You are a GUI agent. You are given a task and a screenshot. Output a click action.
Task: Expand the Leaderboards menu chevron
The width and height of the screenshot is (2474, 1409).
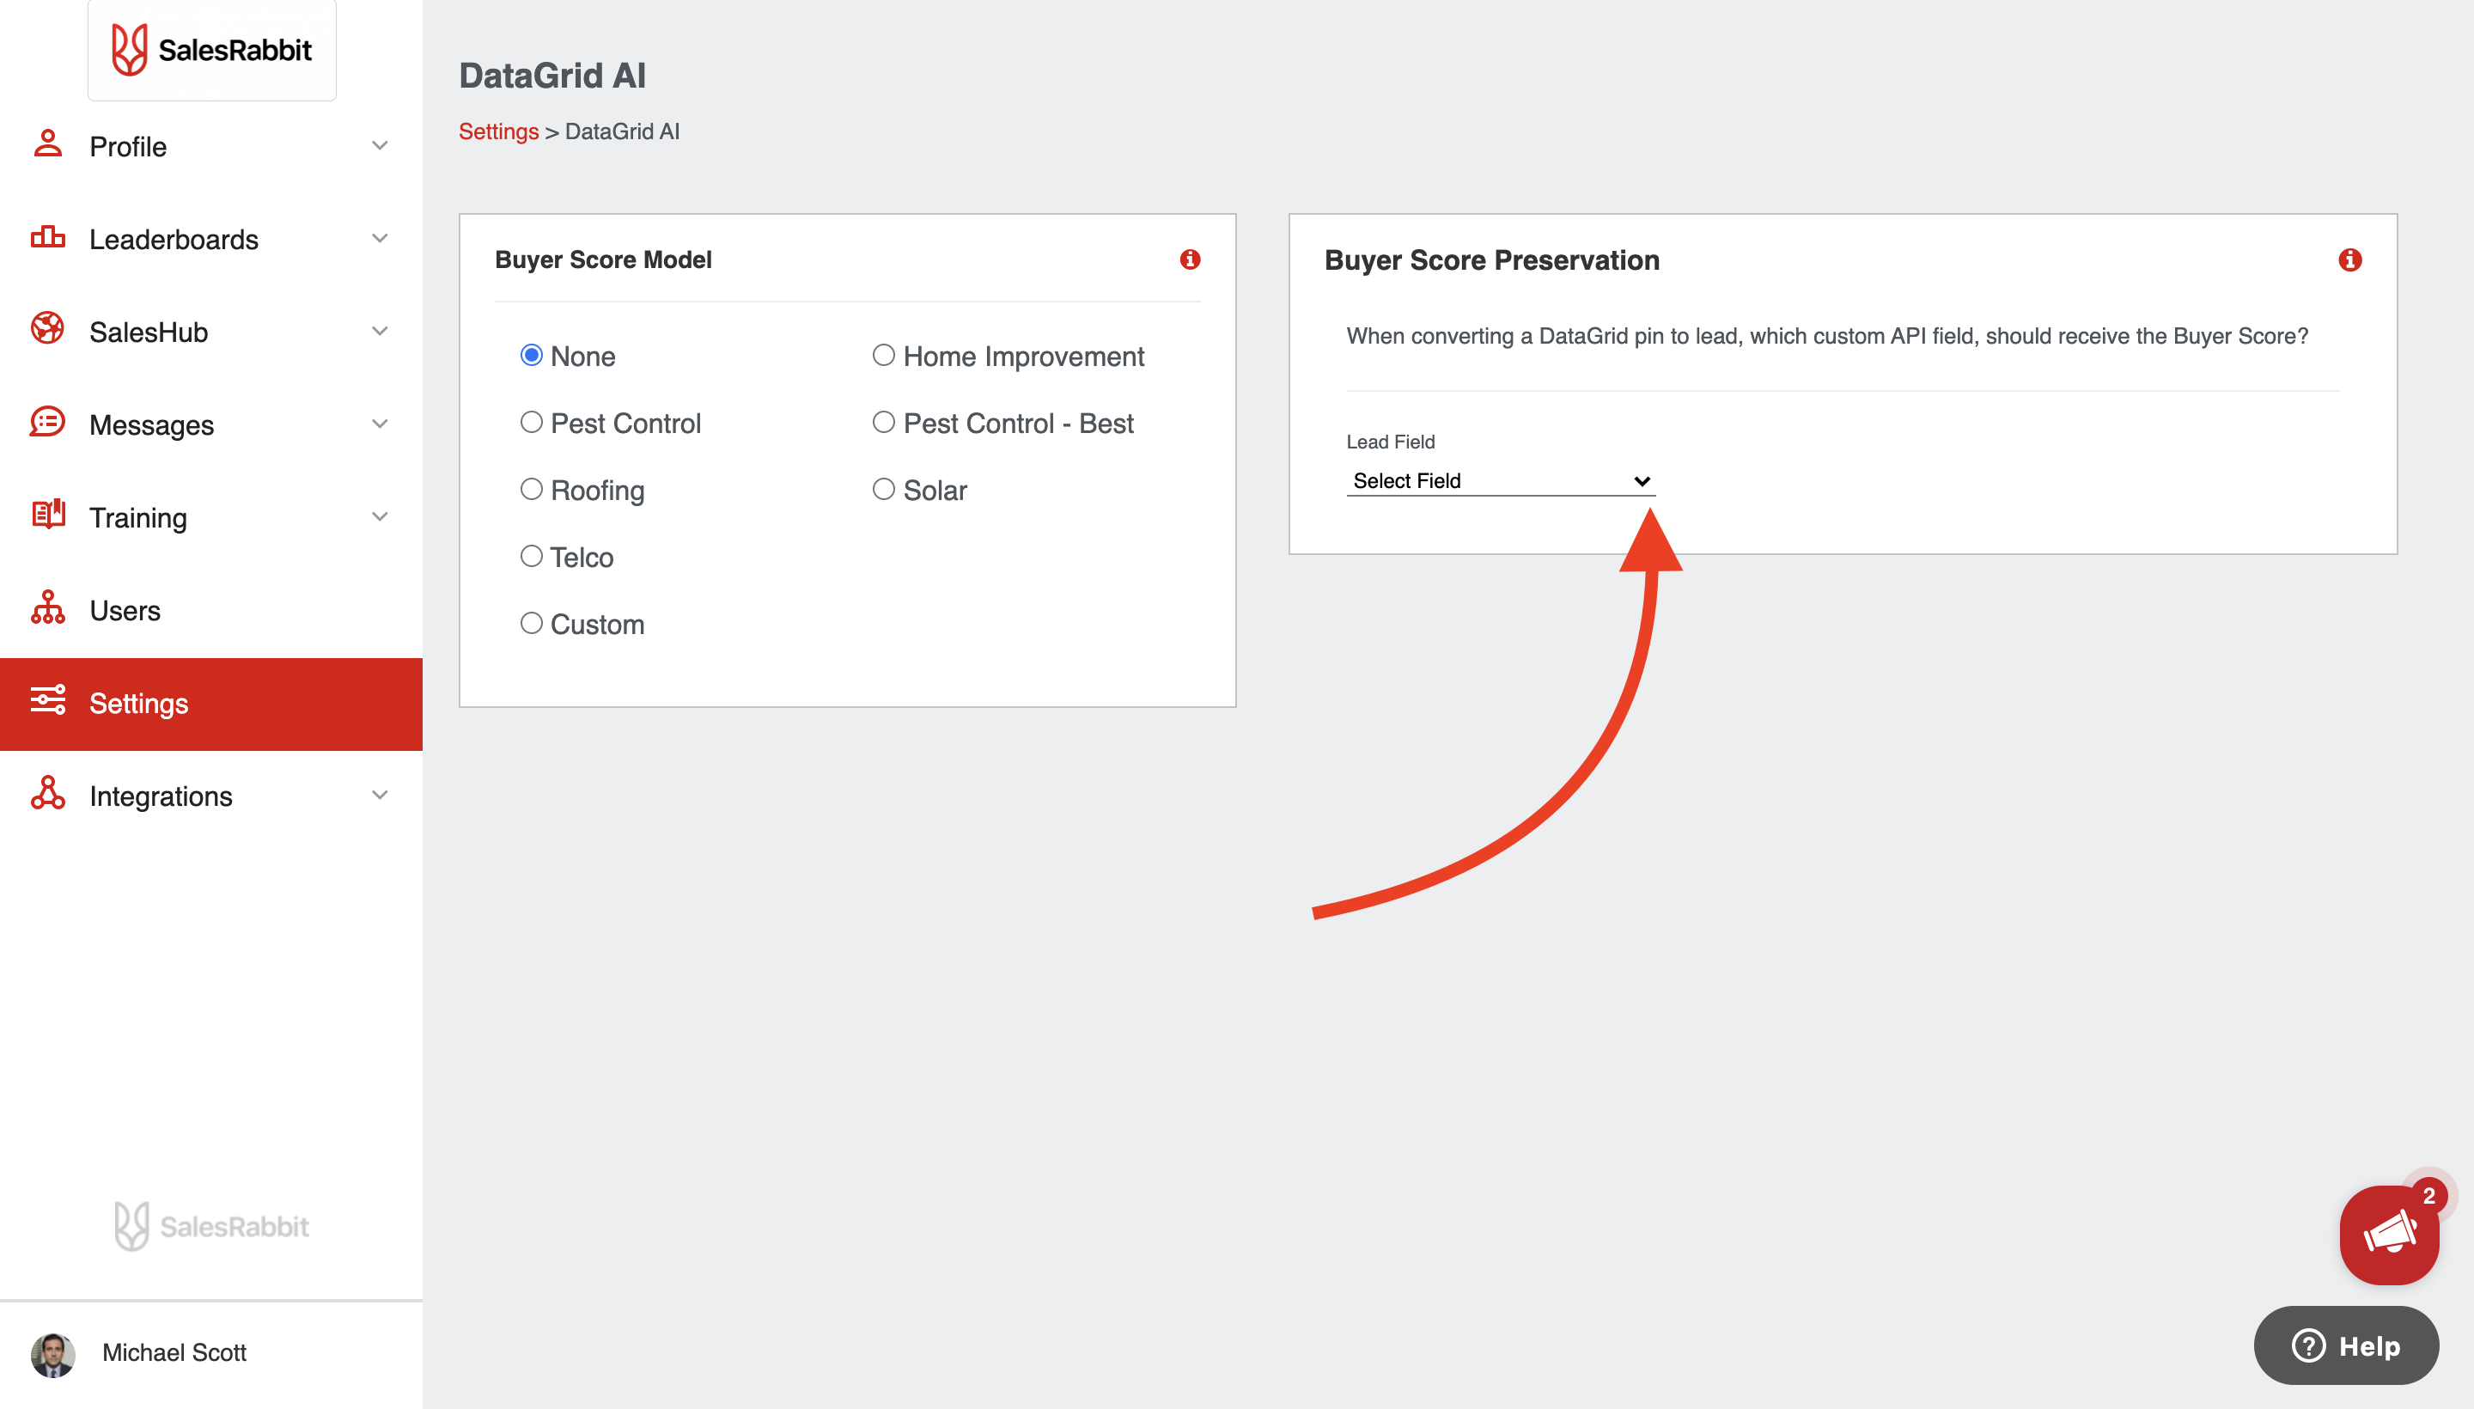[x=381, y=238]
